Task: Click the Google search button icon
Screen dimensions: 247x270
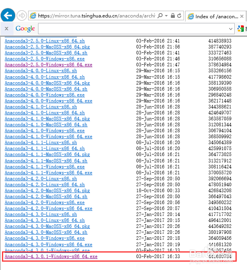Action: [241, 29]
